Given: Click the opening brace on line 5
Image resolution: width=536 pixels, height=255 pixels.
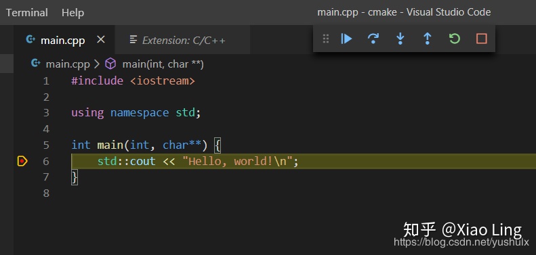Looking at the screenshot, I should [218, 145].
